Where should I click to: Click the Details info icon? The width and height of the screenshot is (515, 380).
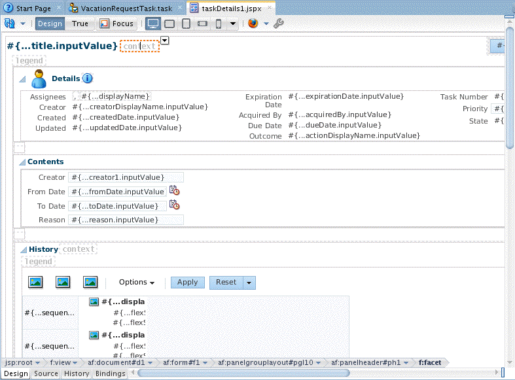pyautogui.click(x=88, y=78)
